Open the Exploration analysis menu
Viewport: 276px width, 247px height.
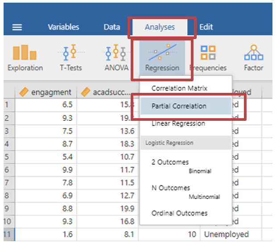(x=25, y=58)
